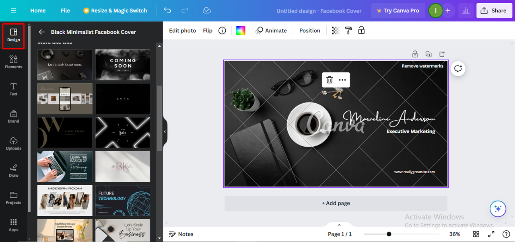Screen dimensions: 515x242
Task: Open the Projects tab in sidebar
Action: pyautogui.click(x=13, y=198)
